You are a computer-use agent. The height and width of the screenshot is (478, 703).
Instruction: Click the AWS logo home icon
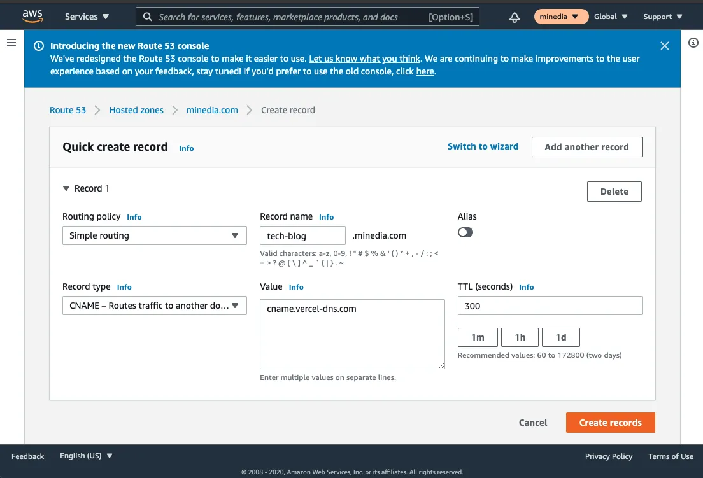32,16
